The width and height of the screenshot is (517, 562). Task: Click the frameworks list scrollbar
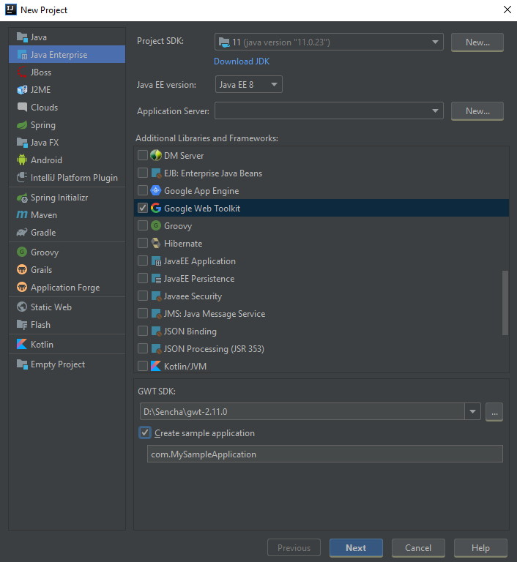[505, 303]
